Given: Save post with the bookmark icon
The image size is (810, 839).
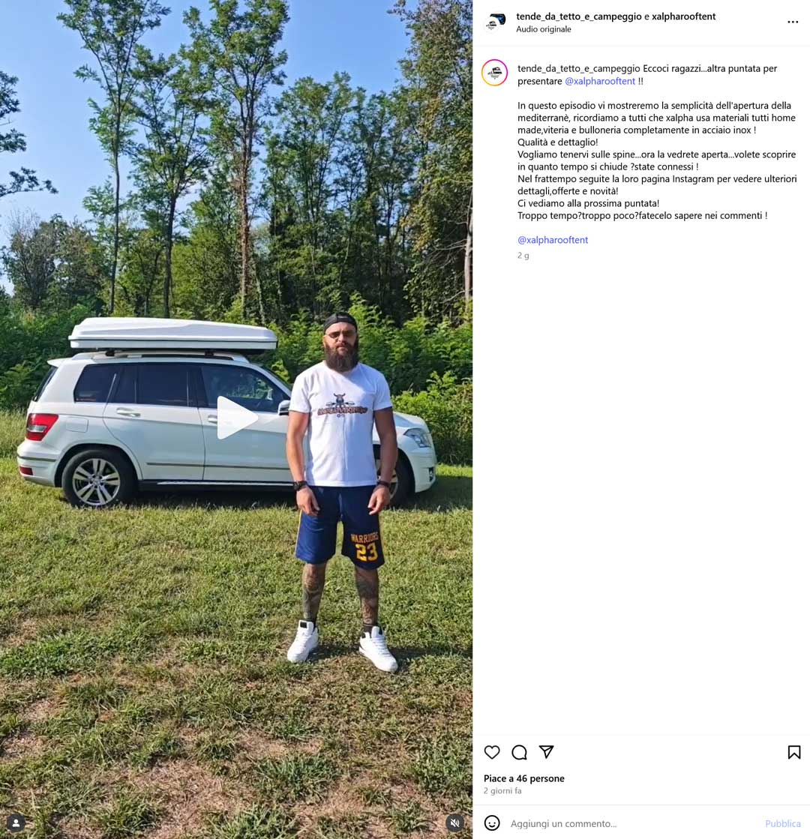Looking at the screenshot, I should tap(794, 752).
